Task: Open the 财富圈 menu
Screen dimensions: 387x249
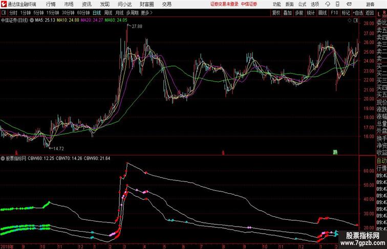Action: click(x=146, y=4)
